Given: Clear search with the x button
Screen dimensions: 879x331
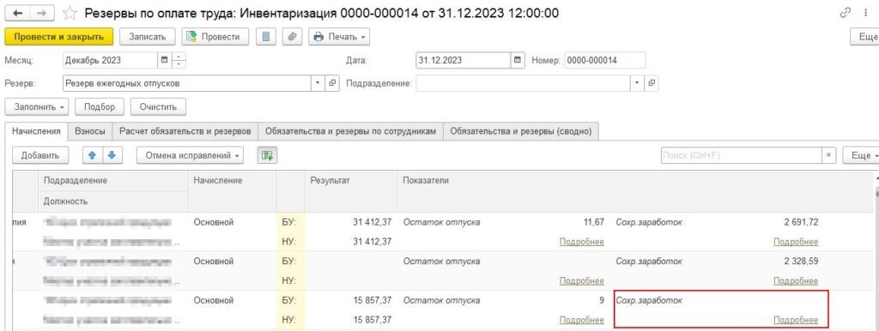Looking at the screenshot, I should 828,156.
